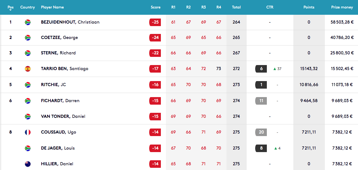Sort by the Score column header
This screenshot has width=358, height=170.
(x=156, y=7)
